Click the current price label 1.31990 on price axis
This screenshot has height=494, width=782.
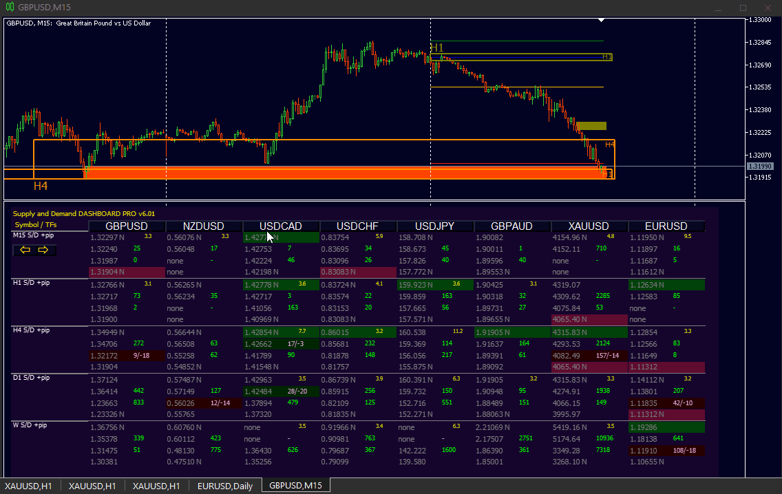pyautogui.click(x=759, y=166)
